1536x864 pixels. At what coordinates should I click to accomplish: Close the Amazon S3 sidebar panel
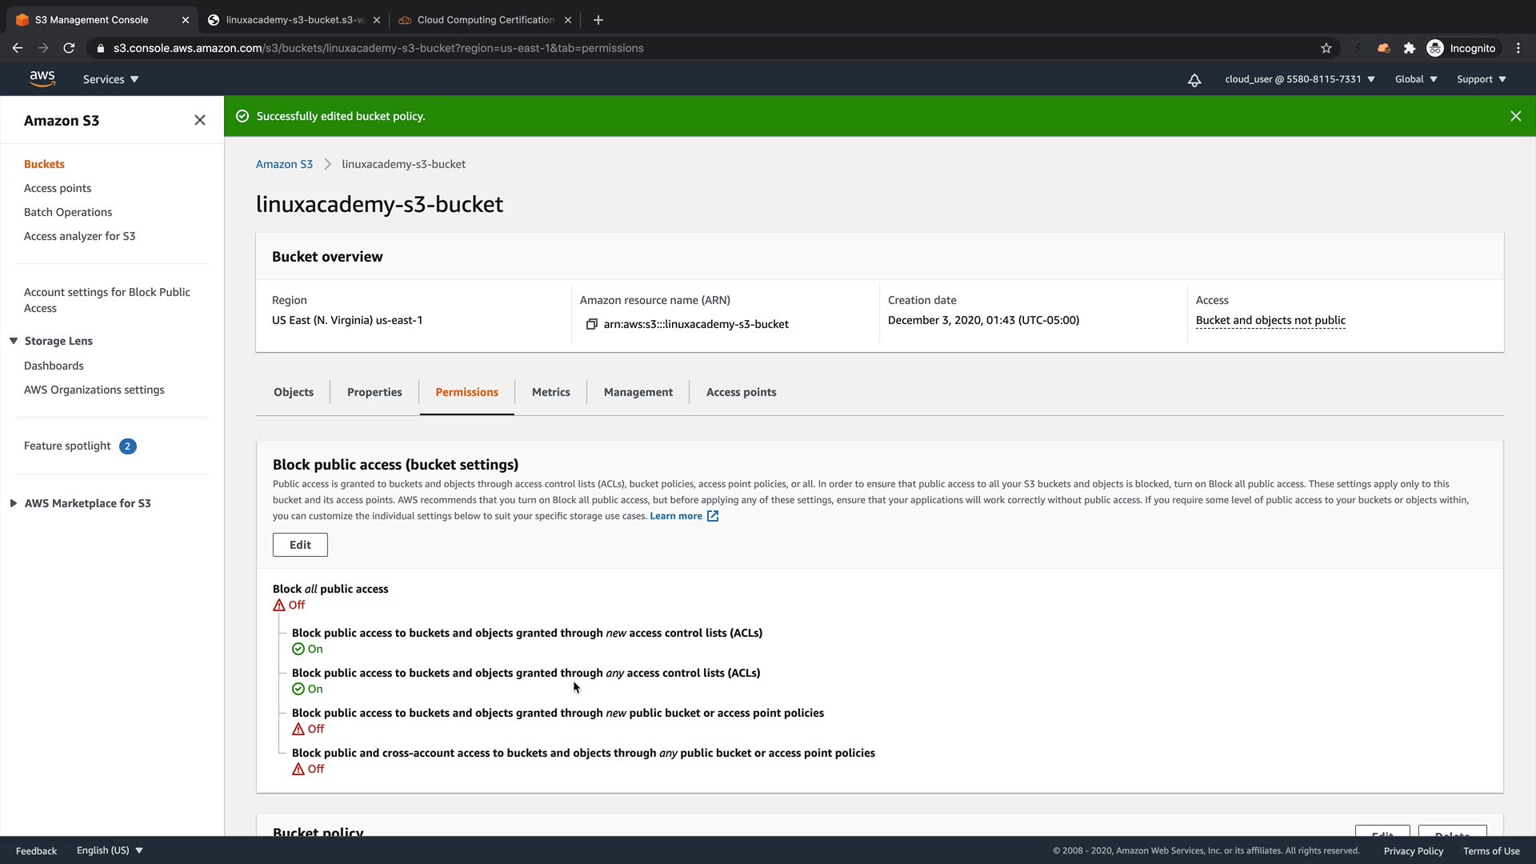point(200,120)
